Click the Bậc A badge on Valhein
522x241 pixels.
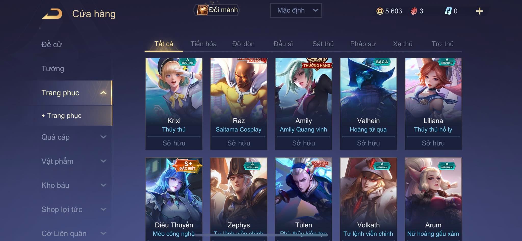pos(382,62)
